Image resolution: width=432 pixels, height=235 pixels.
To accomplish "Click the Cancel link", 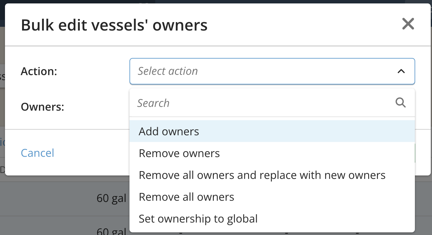I will 37,153.
